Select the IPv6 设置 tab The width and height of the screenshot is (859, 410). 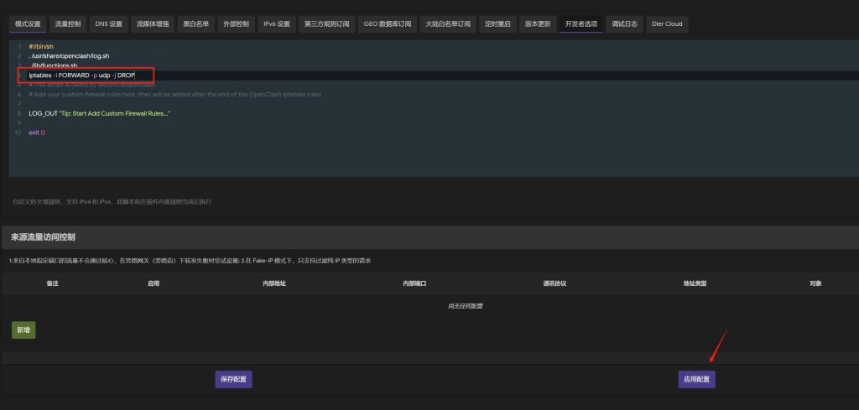pos(277,24)
